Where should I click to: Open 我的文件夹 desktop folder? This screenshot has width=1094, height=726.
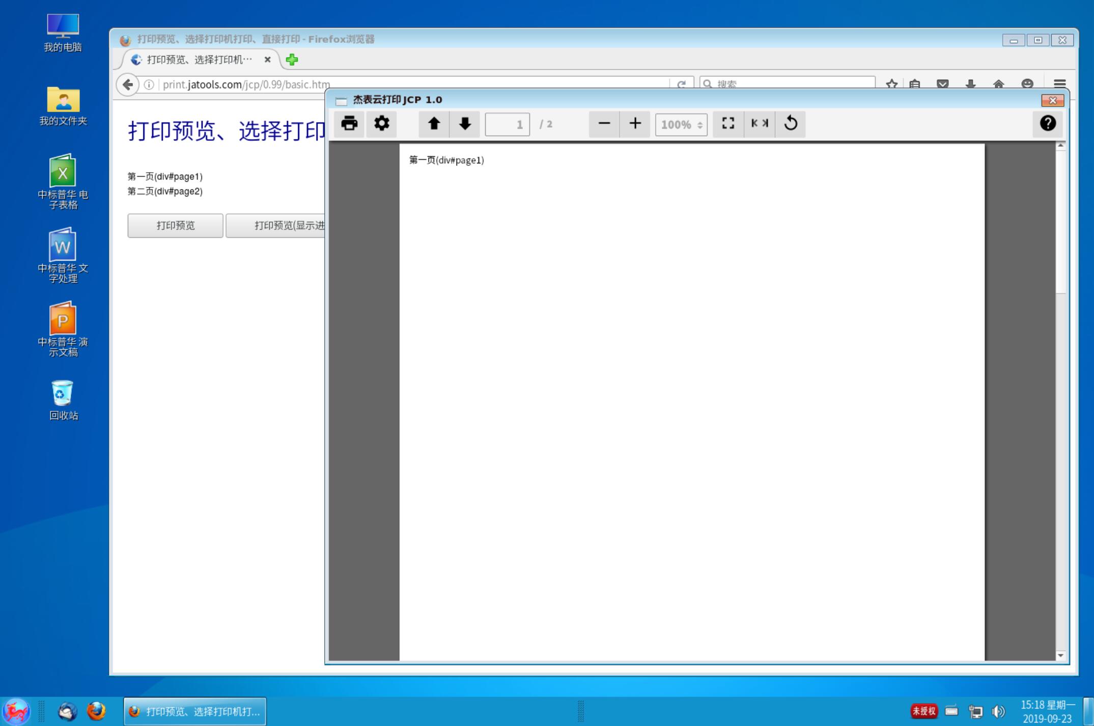63,106
